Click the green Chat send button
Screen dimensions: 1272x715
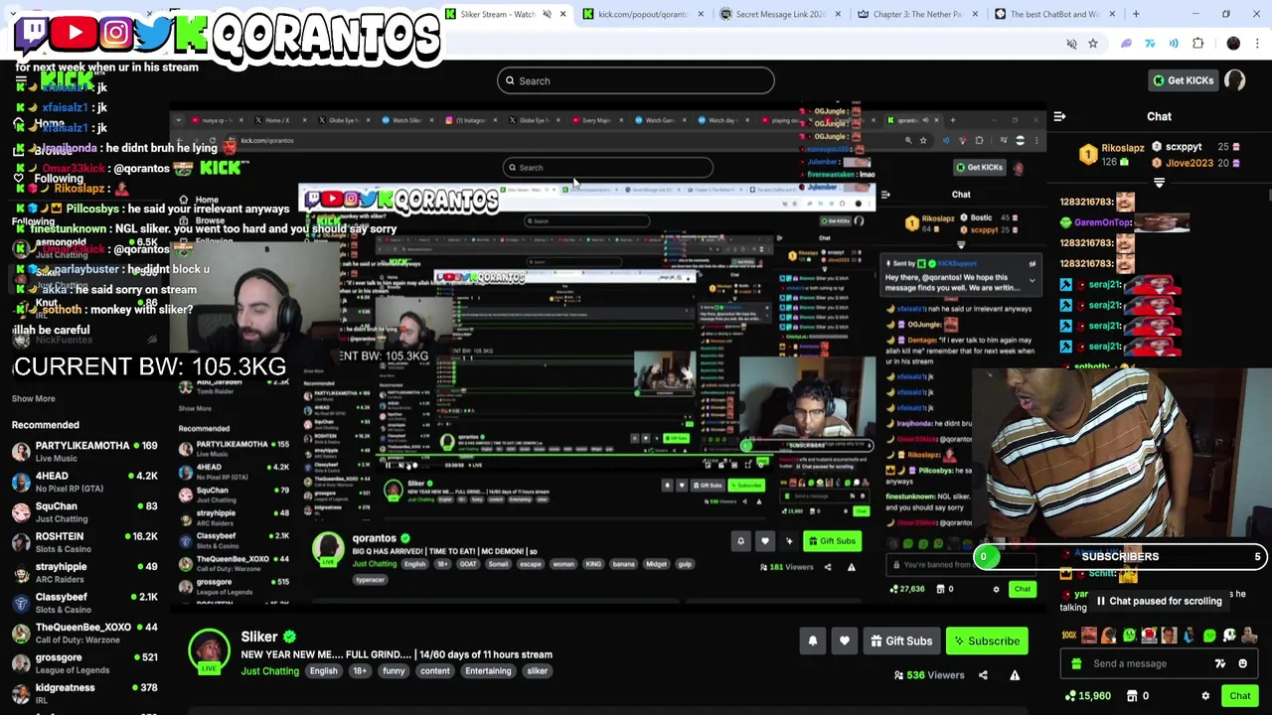pyautogui.click(x=1239, y=696)
